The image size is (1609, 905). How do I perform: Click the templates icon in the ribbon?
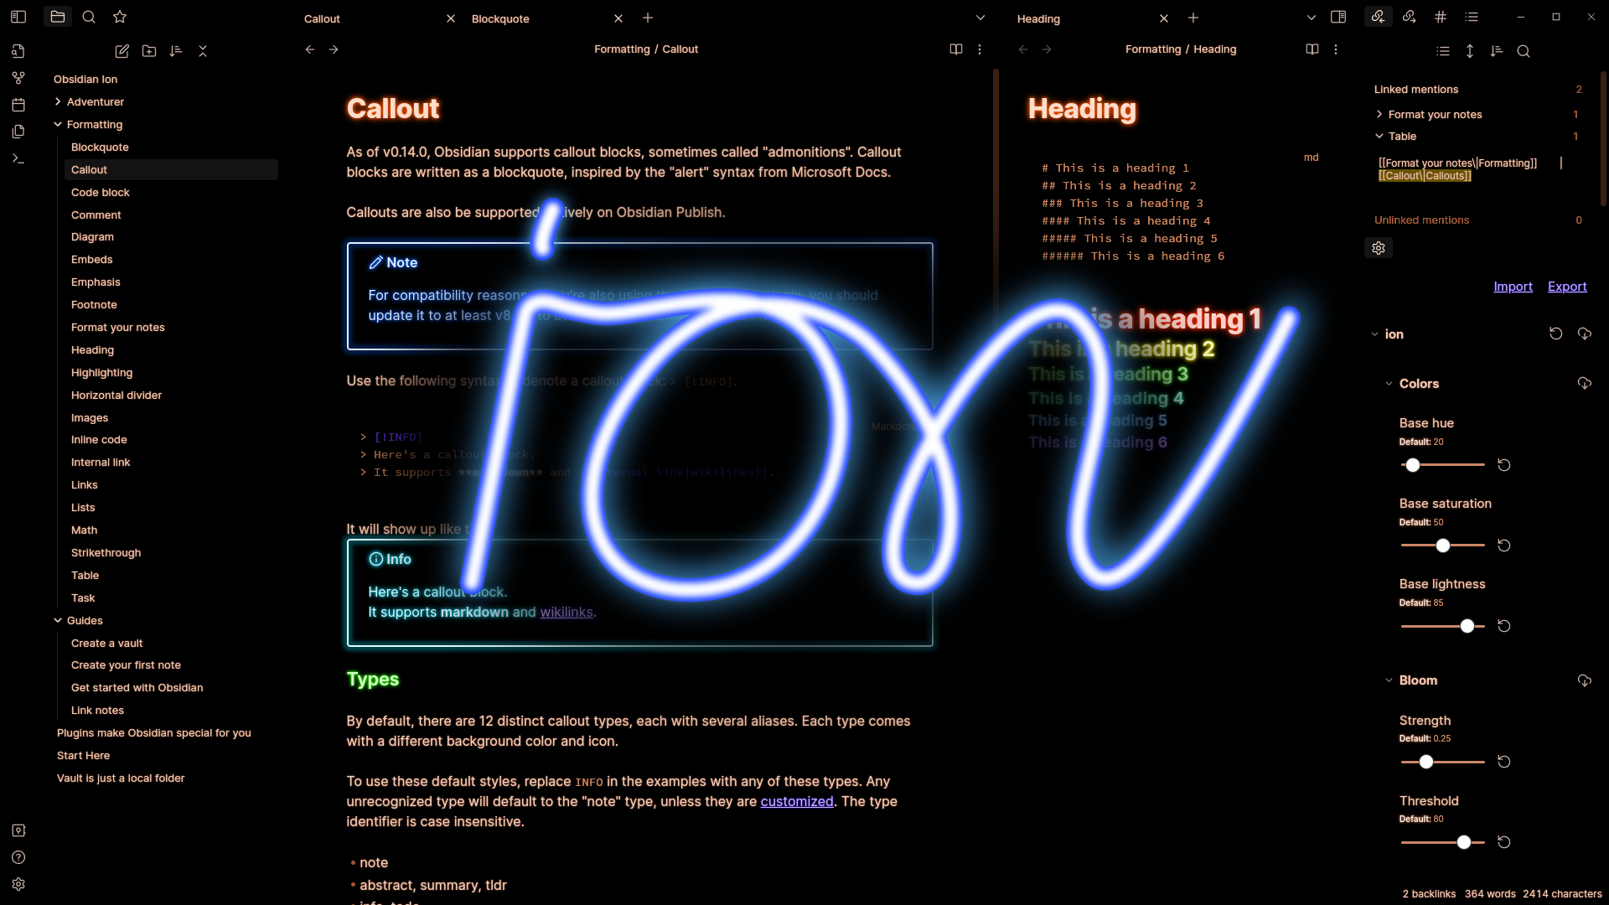(x=18, y=132)
